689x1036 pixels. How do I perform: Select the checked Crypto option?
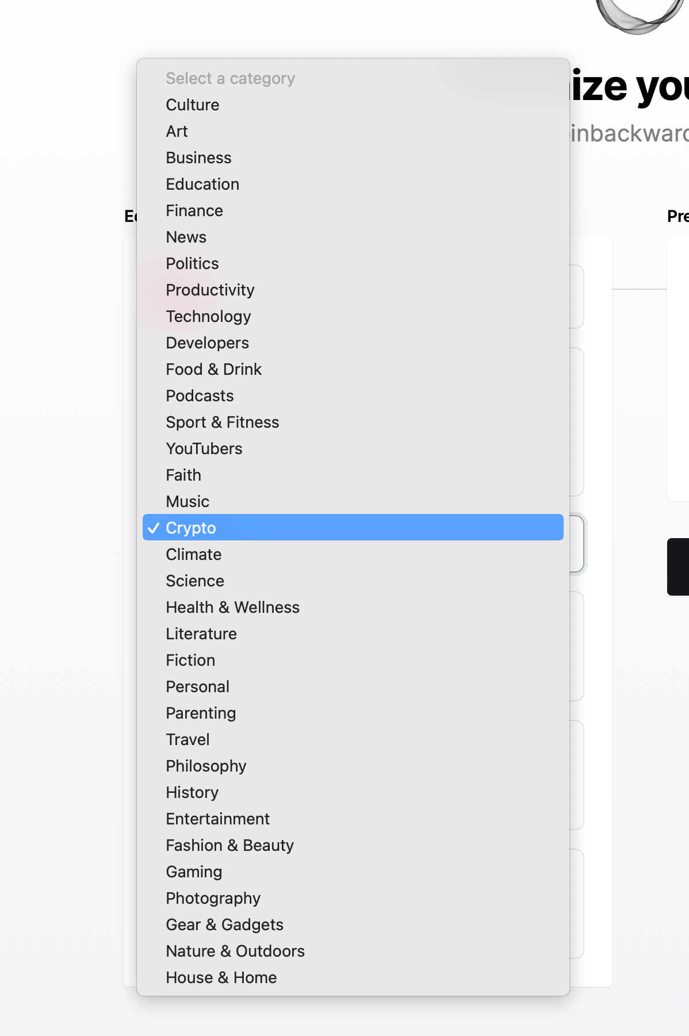(353, 527)
